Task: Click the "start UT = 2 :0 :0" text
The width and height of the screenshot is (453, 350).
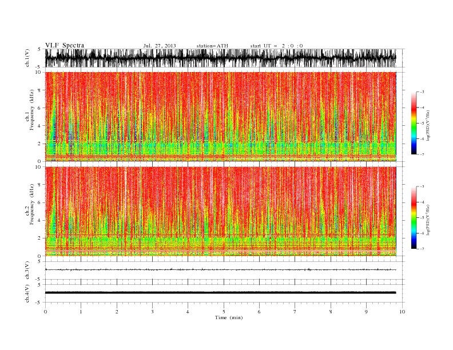Action: pos(276,46)
